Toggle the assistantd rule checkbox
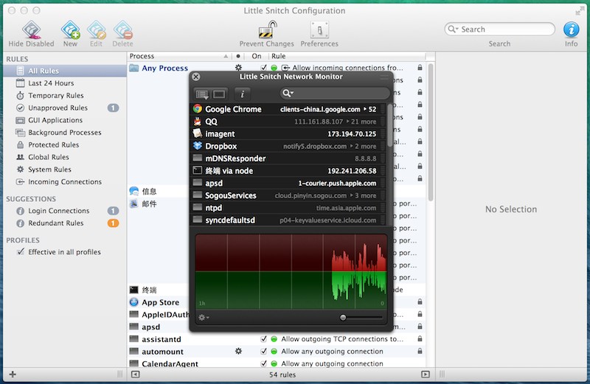 [x=263, y=339]
